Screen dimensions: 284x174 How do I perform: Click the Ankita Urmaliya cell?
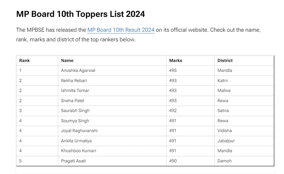click(x=112, y=141)
